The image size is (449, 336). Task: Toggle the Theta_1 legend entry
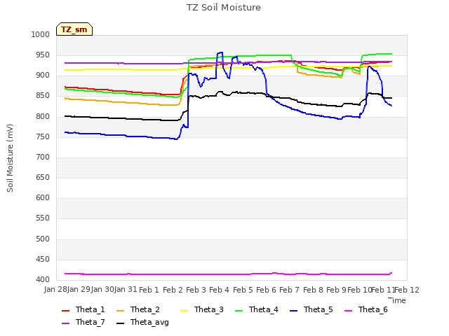[83, 309]
